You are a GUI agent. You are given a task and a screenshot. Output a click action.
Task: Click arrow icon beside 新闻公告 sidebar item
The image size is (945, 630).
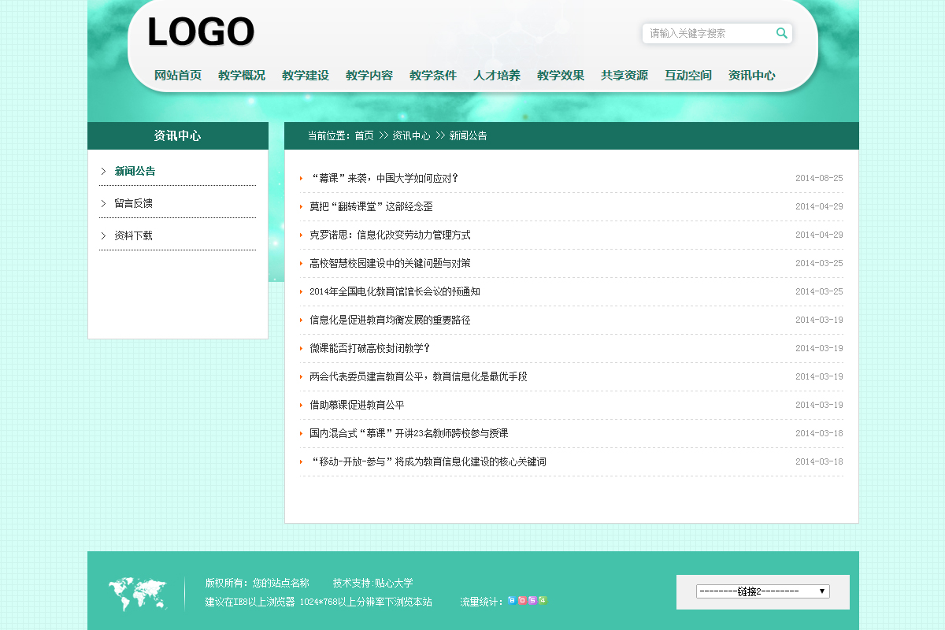(103, 171)
